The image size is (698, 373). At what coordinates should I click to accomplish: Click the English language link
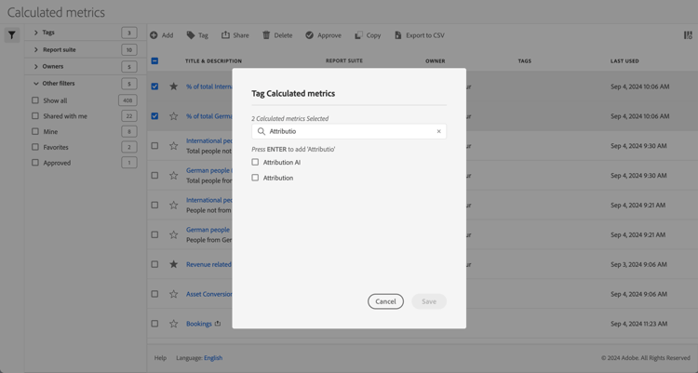point(213,358)
